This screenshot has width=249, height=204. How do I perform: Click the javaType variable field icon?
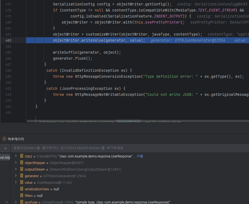22,202
